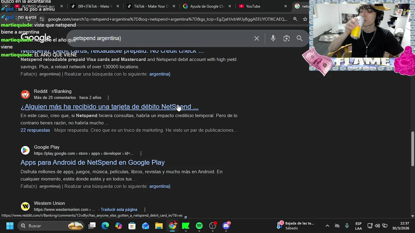The height and width of the screenshot is (233, 415).
Task: Open Copilot from the taskbar
Action: (x=119, y=226)
